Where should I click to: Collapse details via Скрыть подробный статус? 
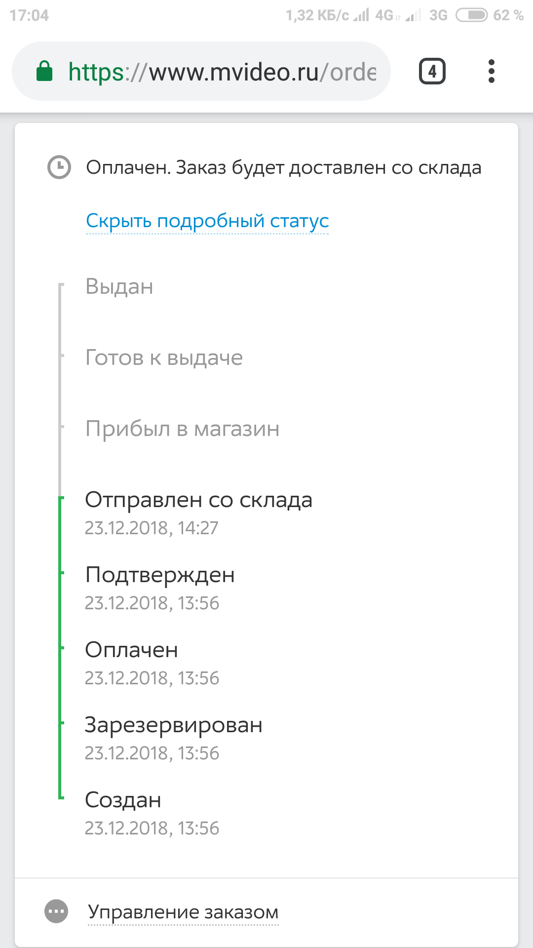pyautogui.click(x=207, y=221)
